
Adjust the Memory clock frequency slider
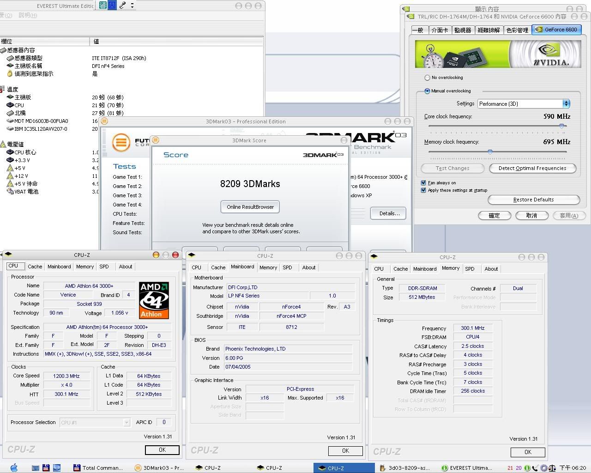(x=490, y=151)
